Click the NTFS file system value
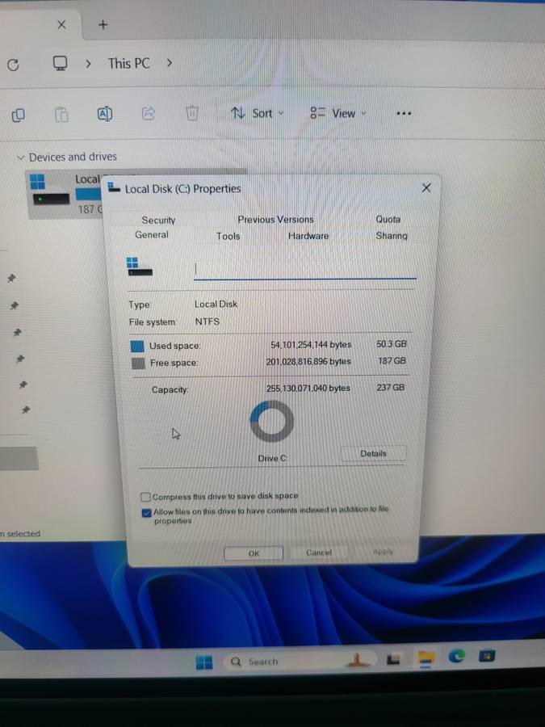Viewport: 545px width, 727px height. [x=208, y=321]
